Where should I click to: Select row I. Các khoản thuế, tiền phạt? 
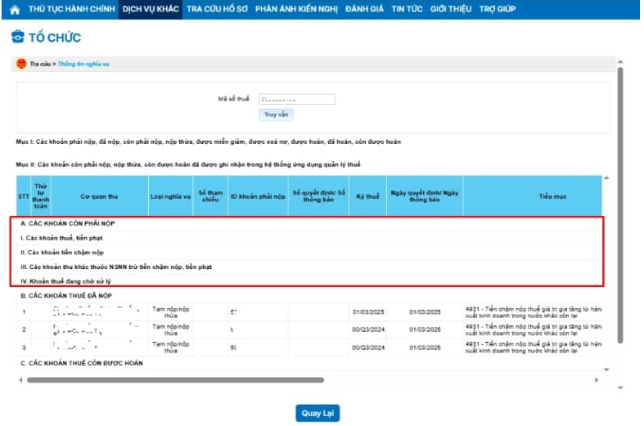(308, 238)
